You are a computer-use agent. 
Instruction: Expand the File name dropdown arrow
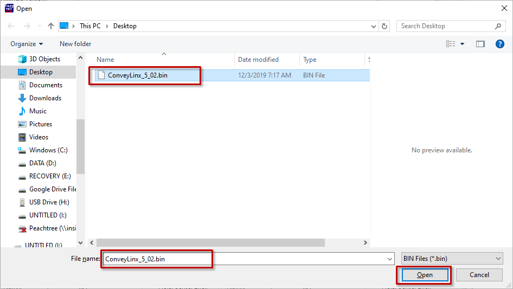click(x=390, y=259)
